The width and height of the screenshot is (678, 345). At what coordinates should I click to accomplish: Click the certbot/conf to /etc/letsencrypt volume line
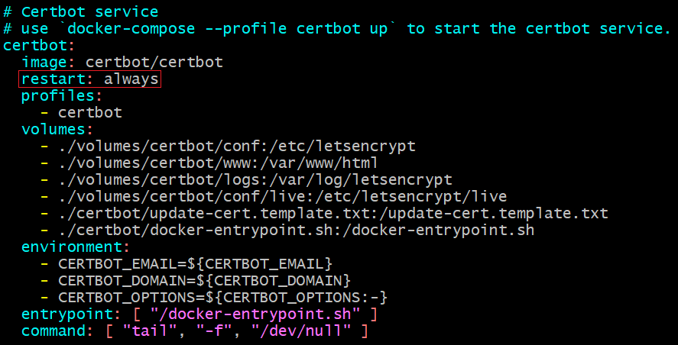coord(236,147)
